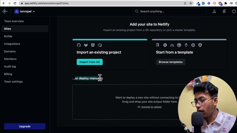237x133 pixels.
Task: Focus the Search anything field
Action: point(170,11)
